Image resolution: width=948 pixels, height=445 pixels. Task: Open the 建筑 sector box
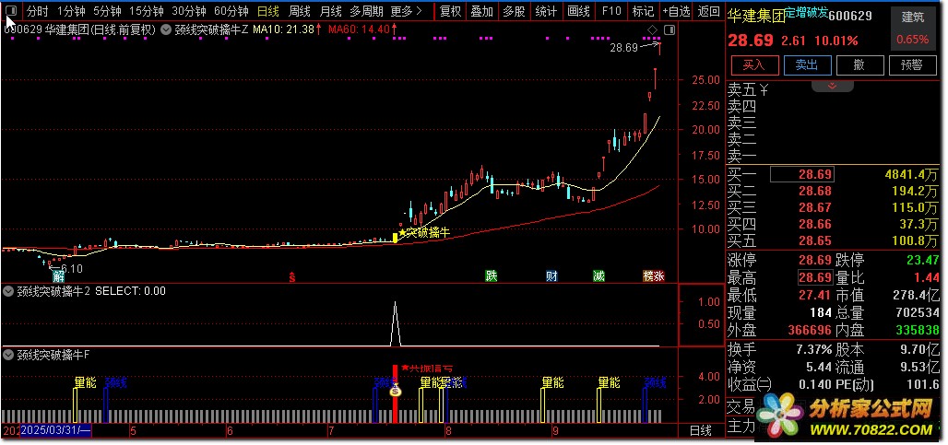(912, 29)
